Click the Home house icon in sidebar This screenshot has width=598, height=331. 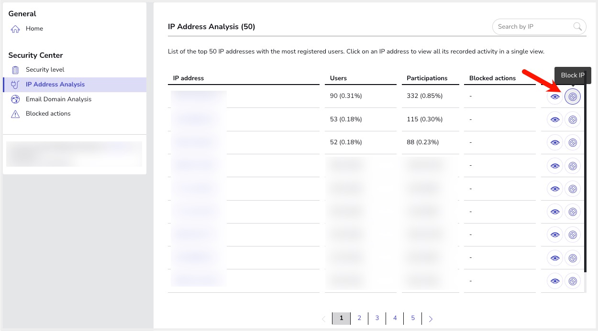[x=15, y=29]
